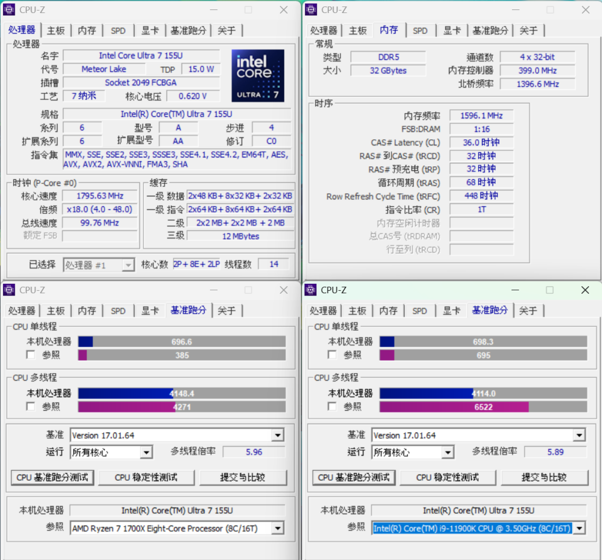Image resolution: width=602 pixels, height=560 pixels.
Task: Click CPU-Z app icon in bottom-right benchmark window
Action: [x=310, y=290]
